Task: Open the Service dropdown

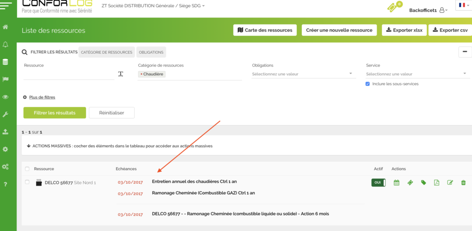Action: 417,74
